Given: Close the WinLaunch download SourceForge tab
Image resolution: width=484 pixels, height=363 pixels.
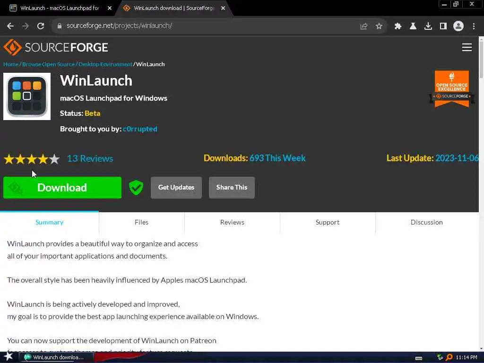Looking at the screenshot, I should coord(223,8).
